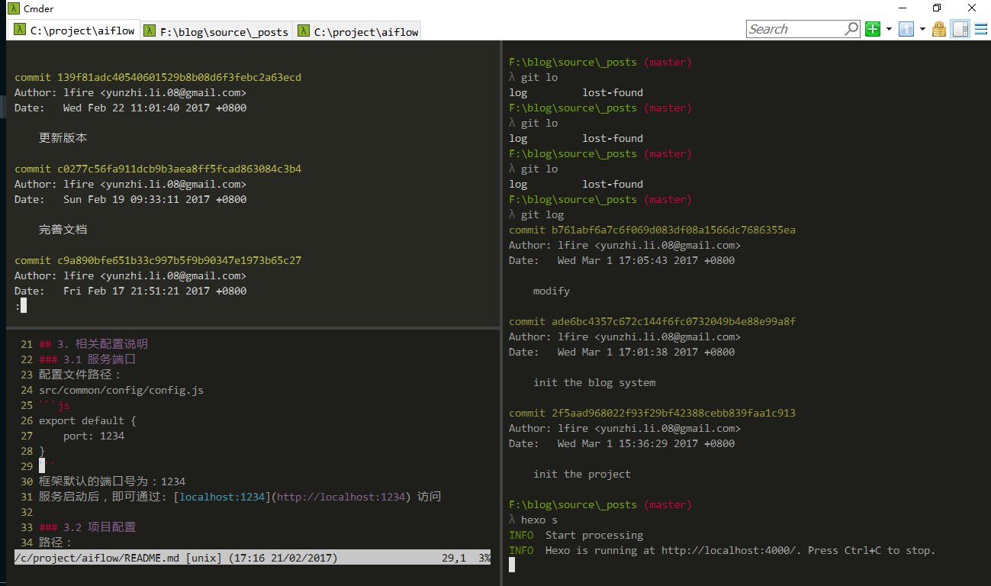This screenshot has height=586, width=991.
Task: Click commit hash b761abf6a7c6f069d083df08a1566dc7686355ea
Action: coord(674,230)
